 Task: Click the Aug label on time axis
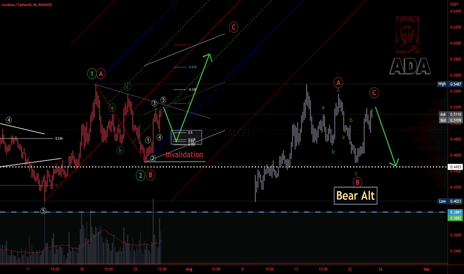pyautogui.click(x=189, y=269)
